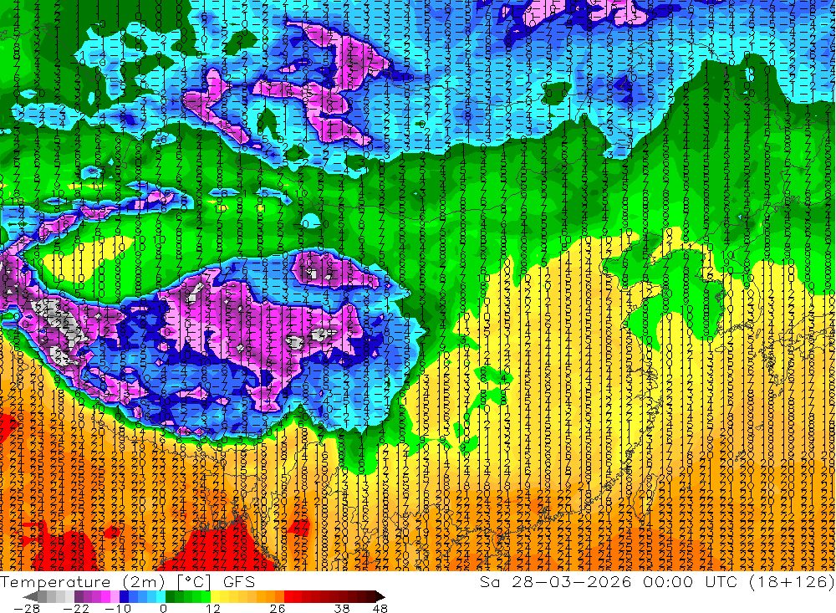This screenshot has width=836, height=613.
Task: Click the '0' legend value
Action: (163, 608)
